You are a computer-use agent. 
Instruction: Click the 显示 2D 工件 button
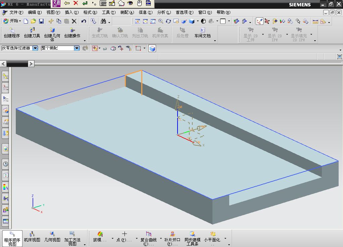point(251,34)
